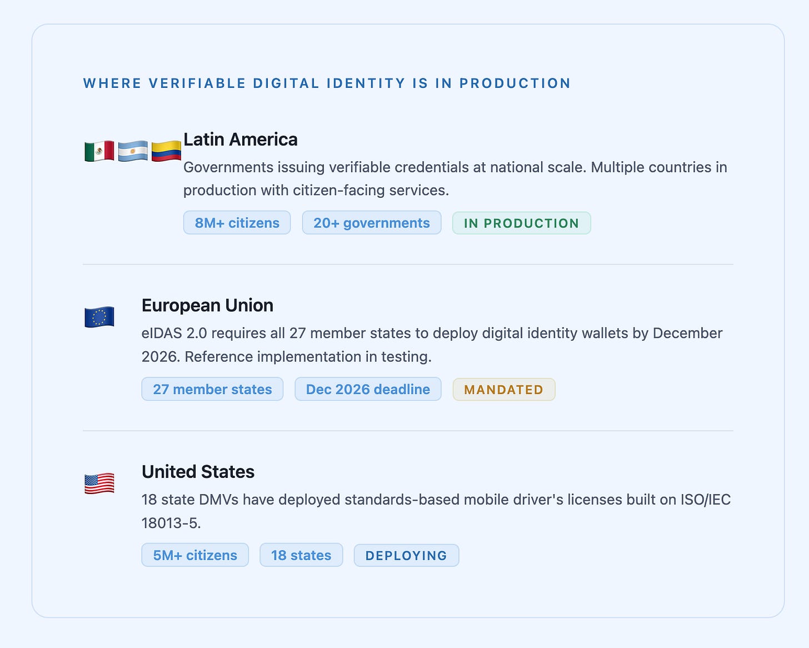Click the European Union flag icon
The image size is (809, 648).
(x=99, y=317)
